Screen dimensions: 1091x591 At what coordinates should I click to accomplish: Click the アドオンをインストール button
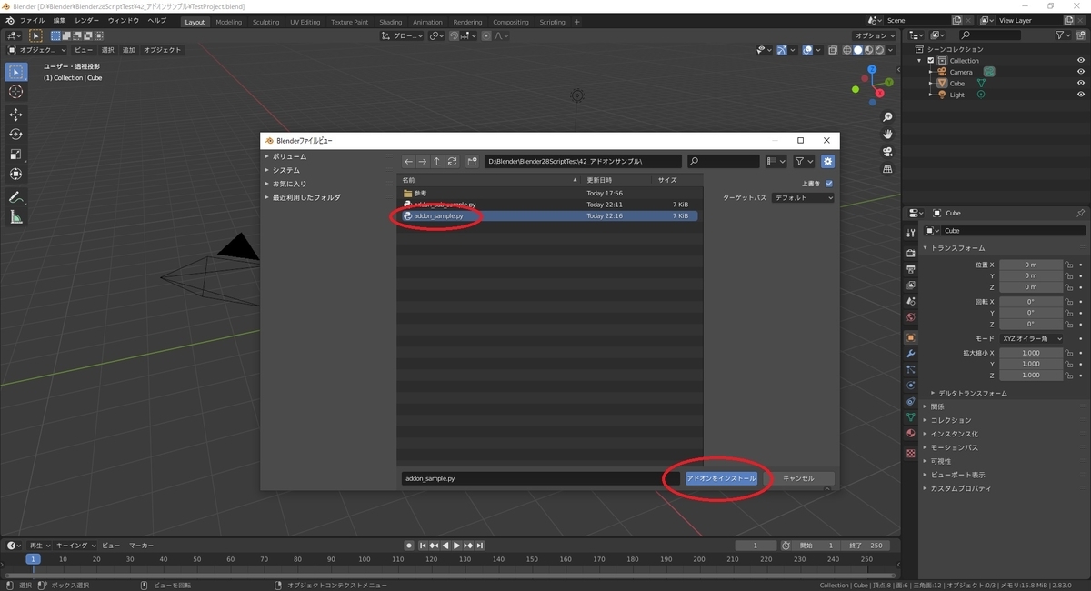coord(721,478)
